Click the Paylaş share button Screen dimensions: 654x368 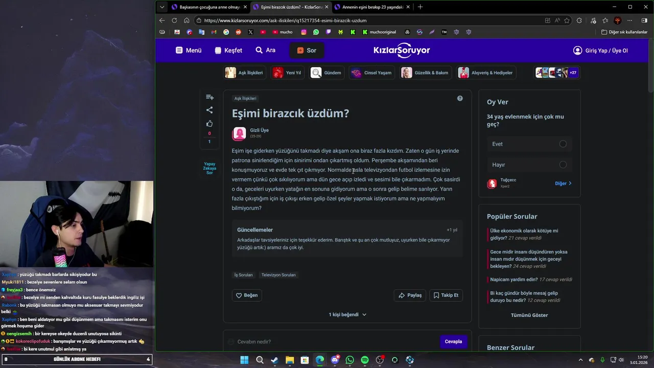click(x=410, y=295)
